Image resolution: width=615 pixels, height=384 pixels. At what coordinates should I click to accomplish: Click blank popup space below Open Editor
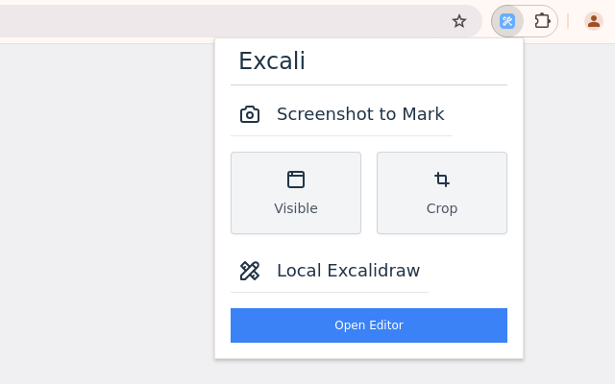pyautogui.click(x=369, y=350)
